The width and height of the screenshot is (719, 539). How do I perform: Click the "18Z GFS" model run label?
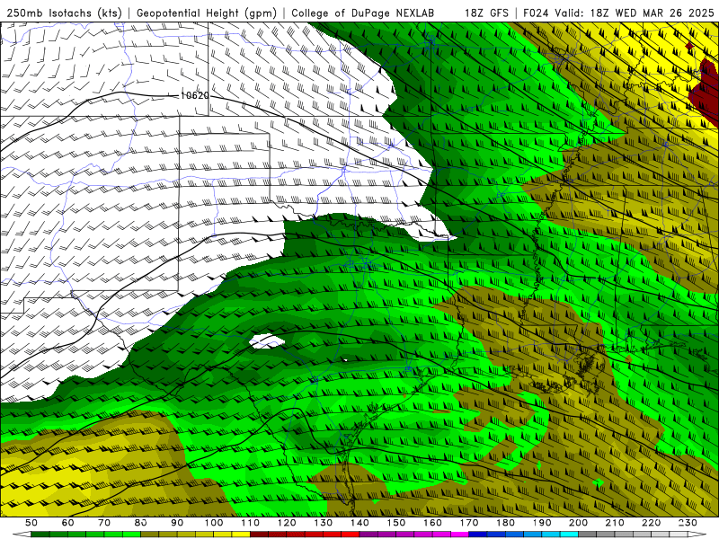tap(486, 13)
